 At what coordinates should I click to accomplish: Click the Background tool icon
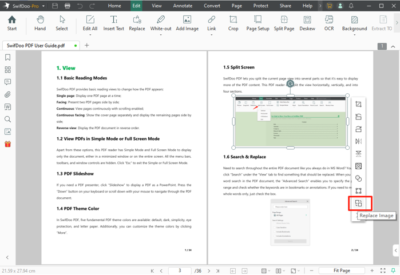point(354,19)
